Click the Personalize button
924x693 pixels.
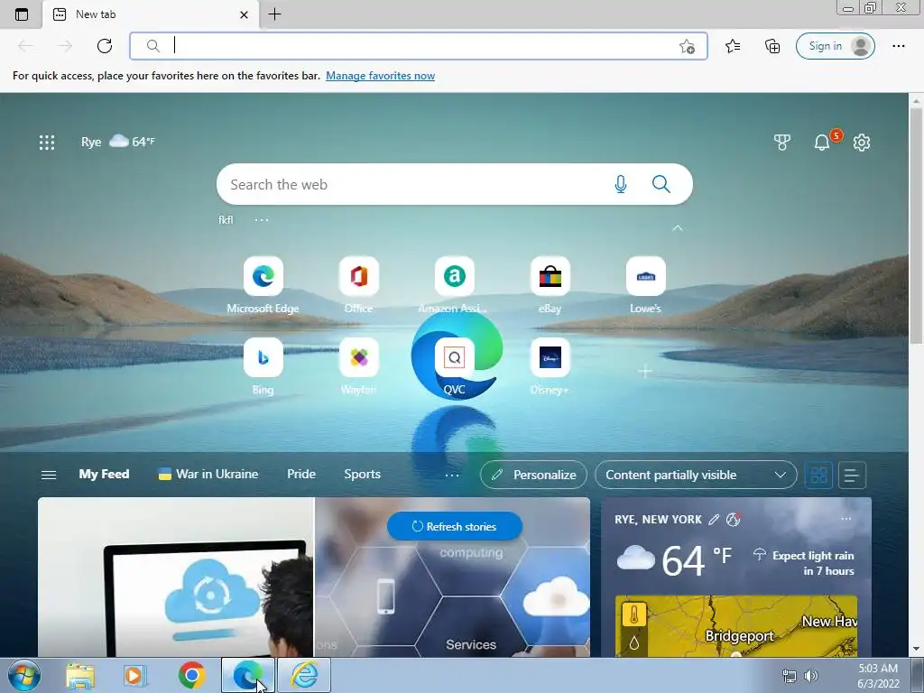(533, 475)
